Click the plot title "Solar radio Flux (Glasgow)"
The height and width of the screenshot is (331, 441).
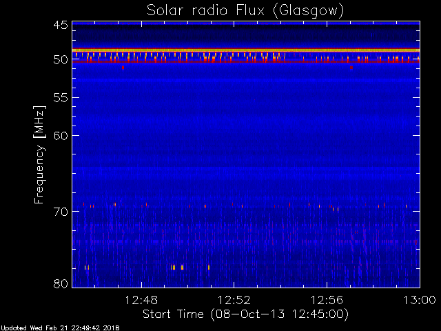[245, 11]
